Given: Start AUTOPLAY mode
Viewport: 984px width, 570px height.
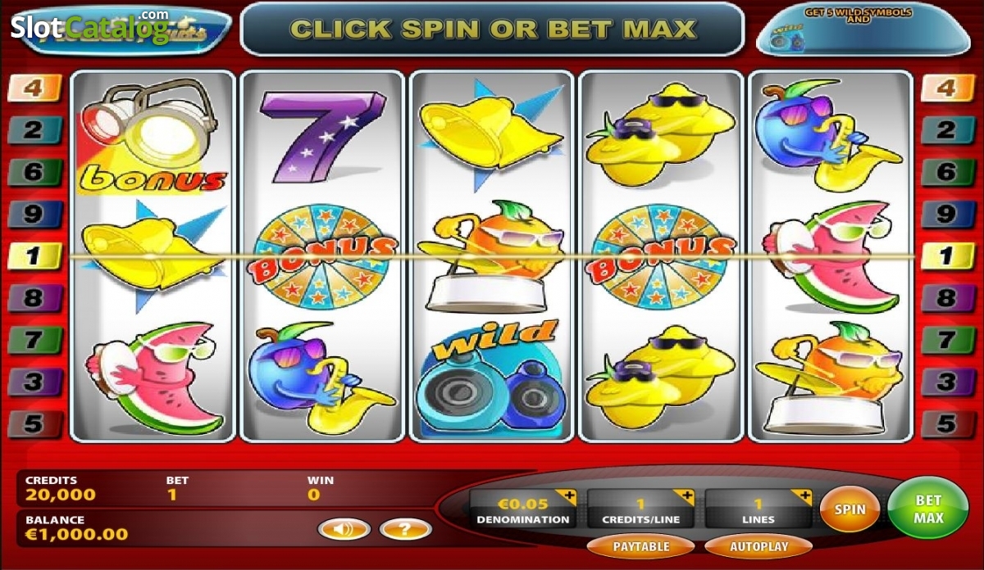Looking at the screenshot, I should [758, 546].
